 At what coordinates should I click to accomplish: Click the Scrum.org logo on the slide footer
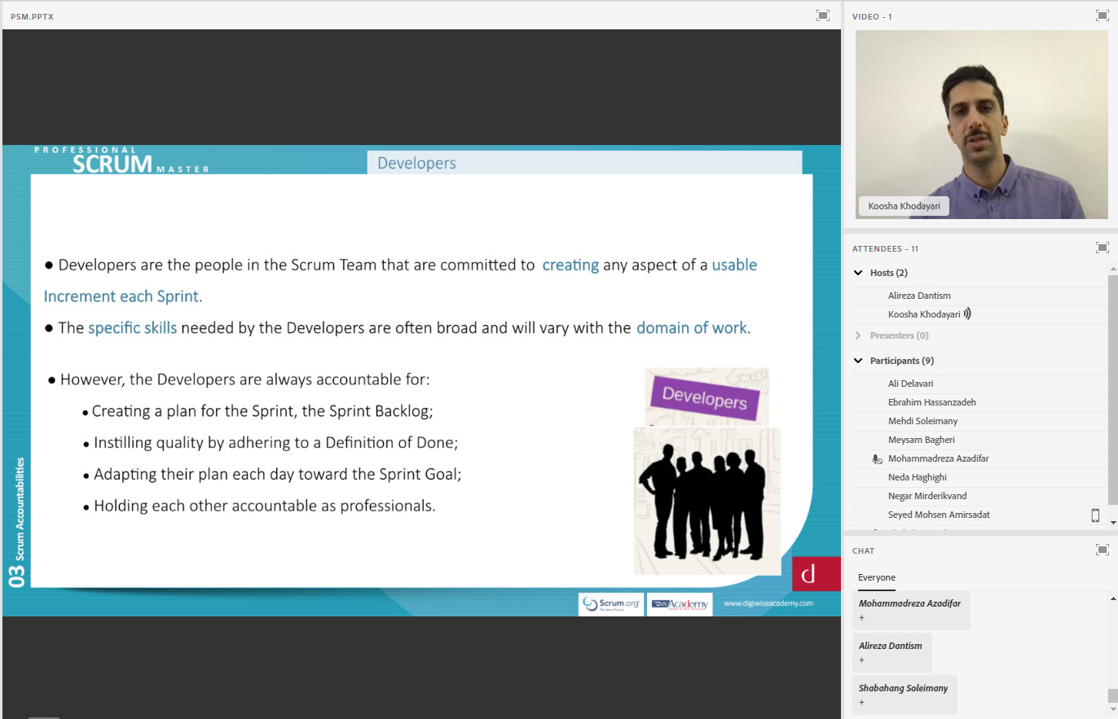coord(610,604)
